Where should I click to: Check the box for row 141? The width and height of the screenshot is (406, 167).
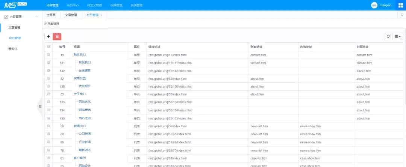pos(48,63)
